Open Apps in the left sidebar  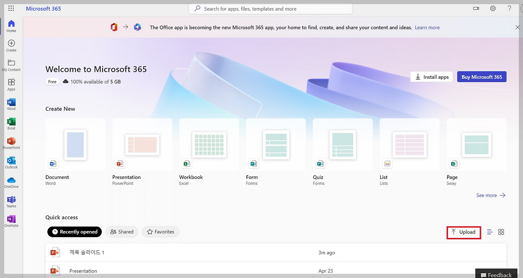click(11, 85)
